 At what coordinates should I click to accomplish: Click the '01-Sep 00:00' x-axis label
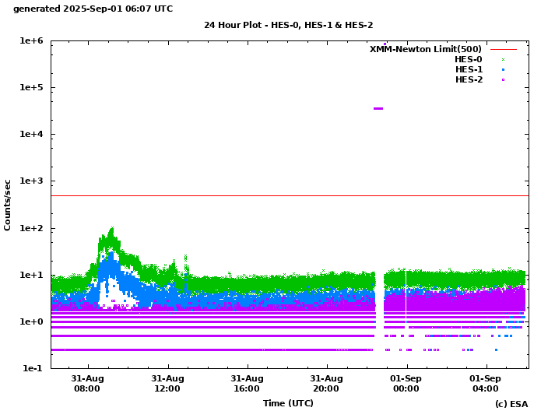(406, 384)
